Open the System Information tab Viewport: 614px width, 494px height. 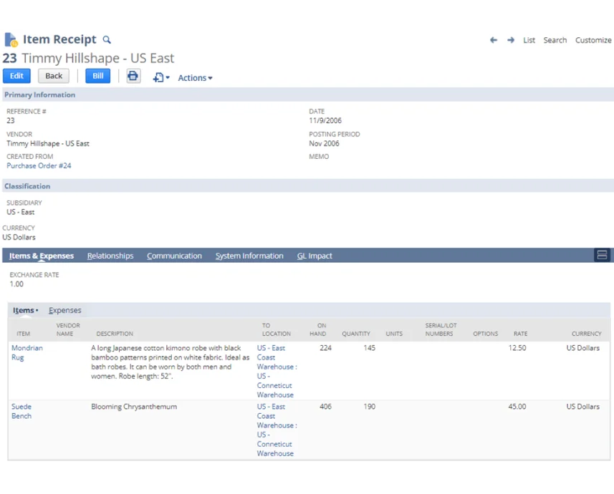(249, 256)
